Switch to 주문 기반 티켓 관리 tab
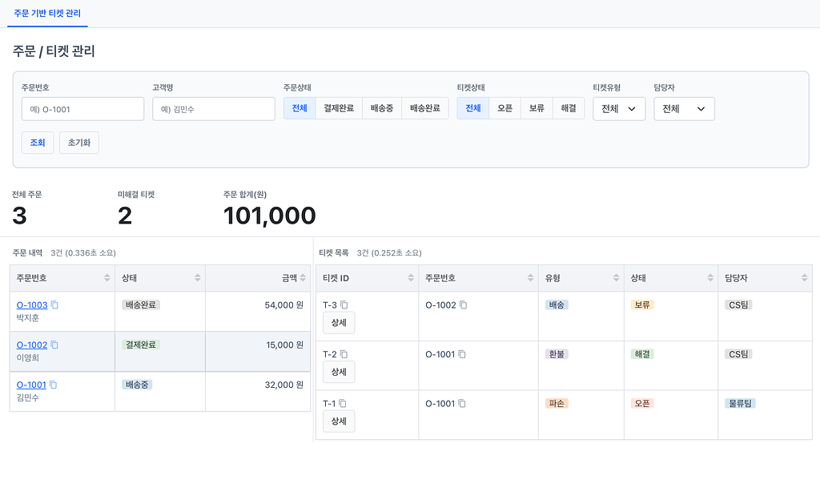820x496 pixels. pos(47,14)
